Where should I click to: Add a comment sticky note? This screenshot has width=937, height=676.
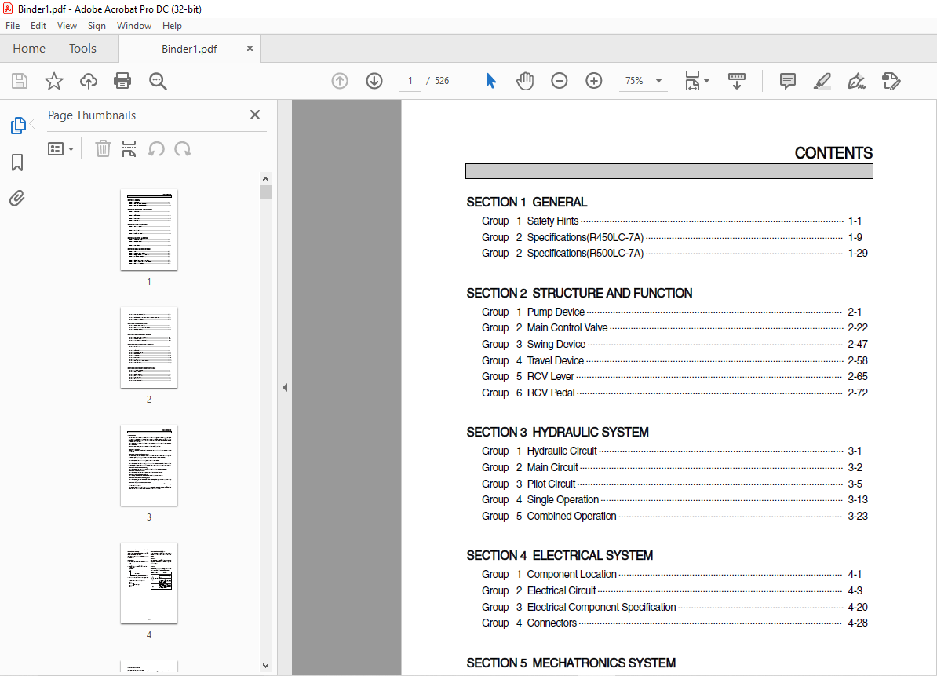click(x=788, y=81)
